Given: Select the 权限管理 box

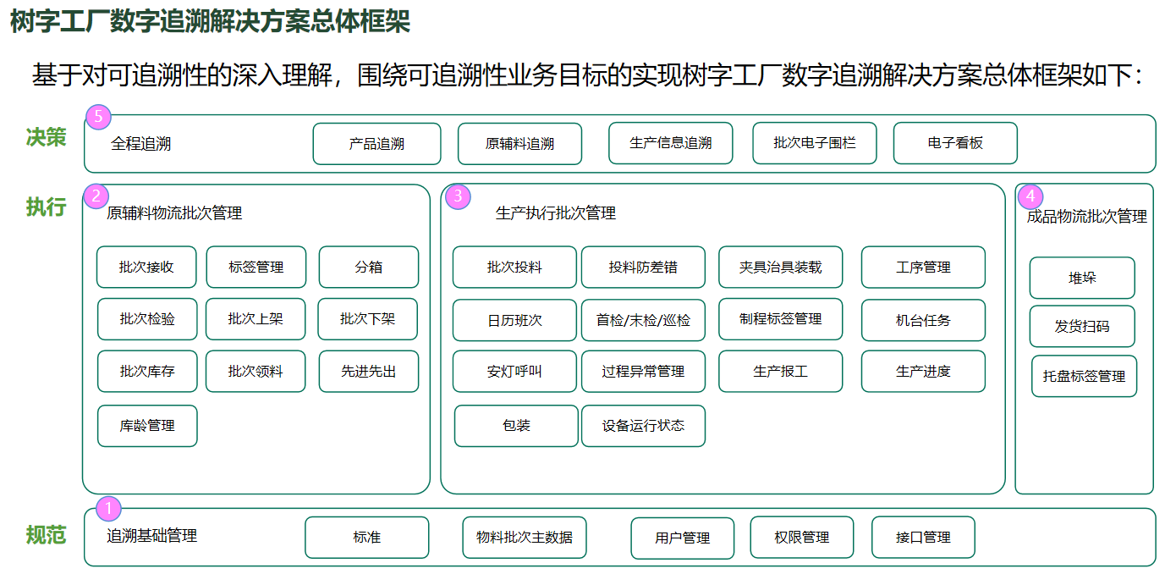Looking at the screenshot, I should point(802,537).
